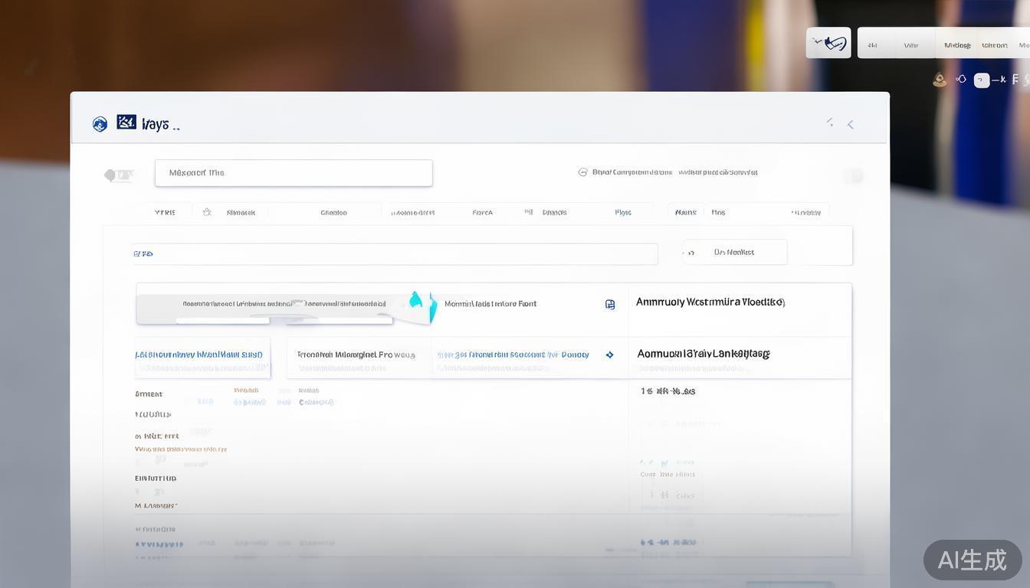The width and height of the screenshot is (1030, 588).
Task: Click the round blue logo in the header
Action: point(100,124)
